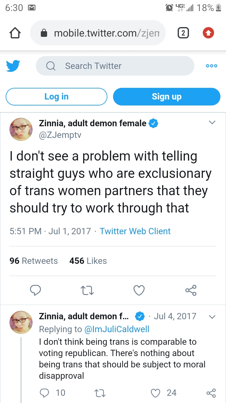Share the main tweet
This screenshot has height=403, width=226.
[191, 290]
